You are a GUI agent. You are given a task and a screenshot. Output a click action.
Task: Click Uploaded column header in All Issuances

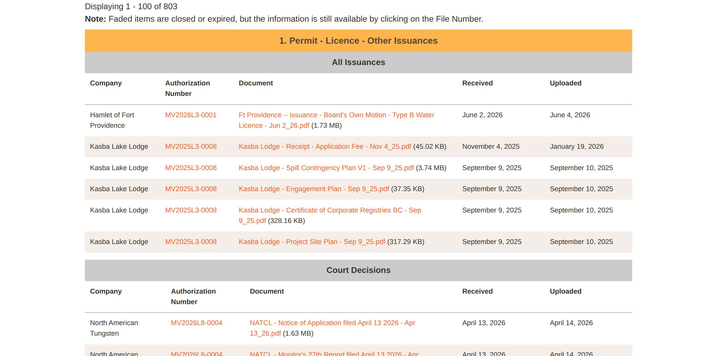coord(566,83)
